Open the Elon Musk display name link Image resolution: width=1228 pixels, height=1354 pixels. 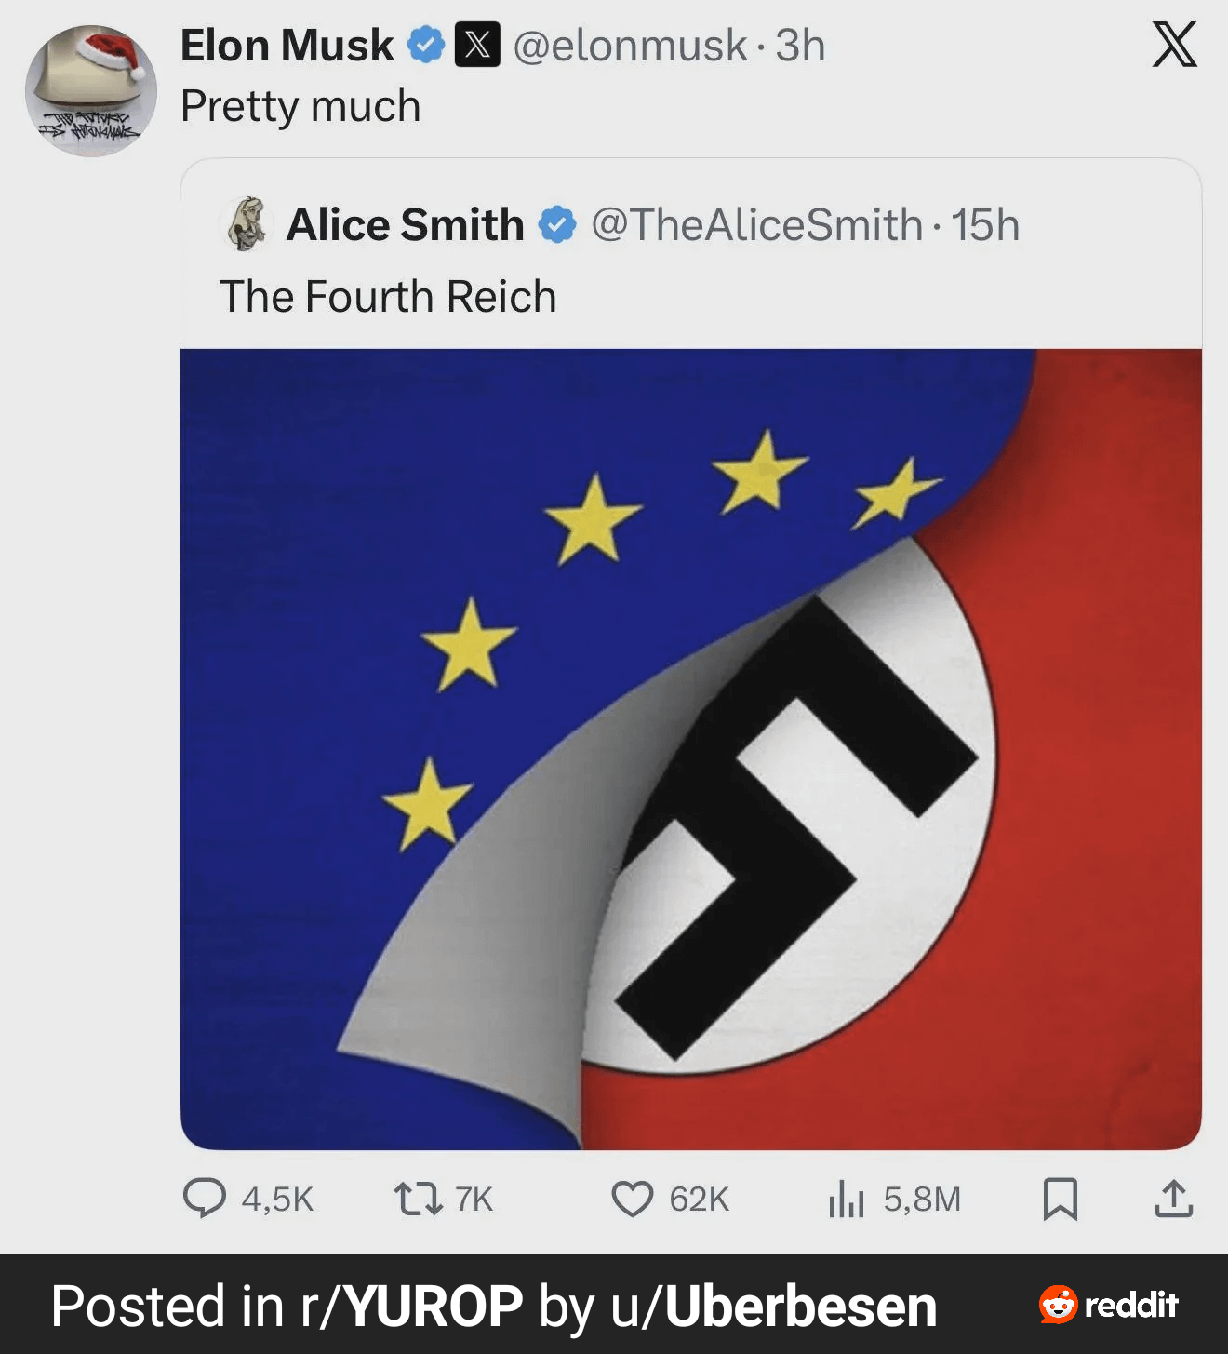(x=287, y=45)
